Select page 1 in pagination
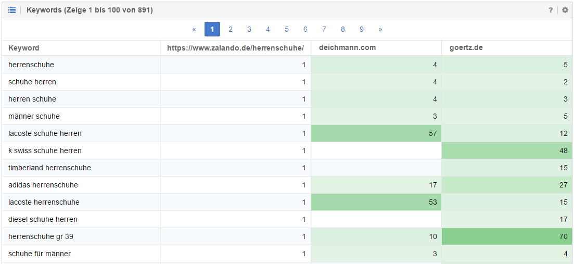 212,29
